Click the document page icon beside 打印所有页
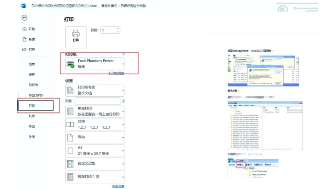The height and width of the screenshot is (189, 336). (70, 90)
